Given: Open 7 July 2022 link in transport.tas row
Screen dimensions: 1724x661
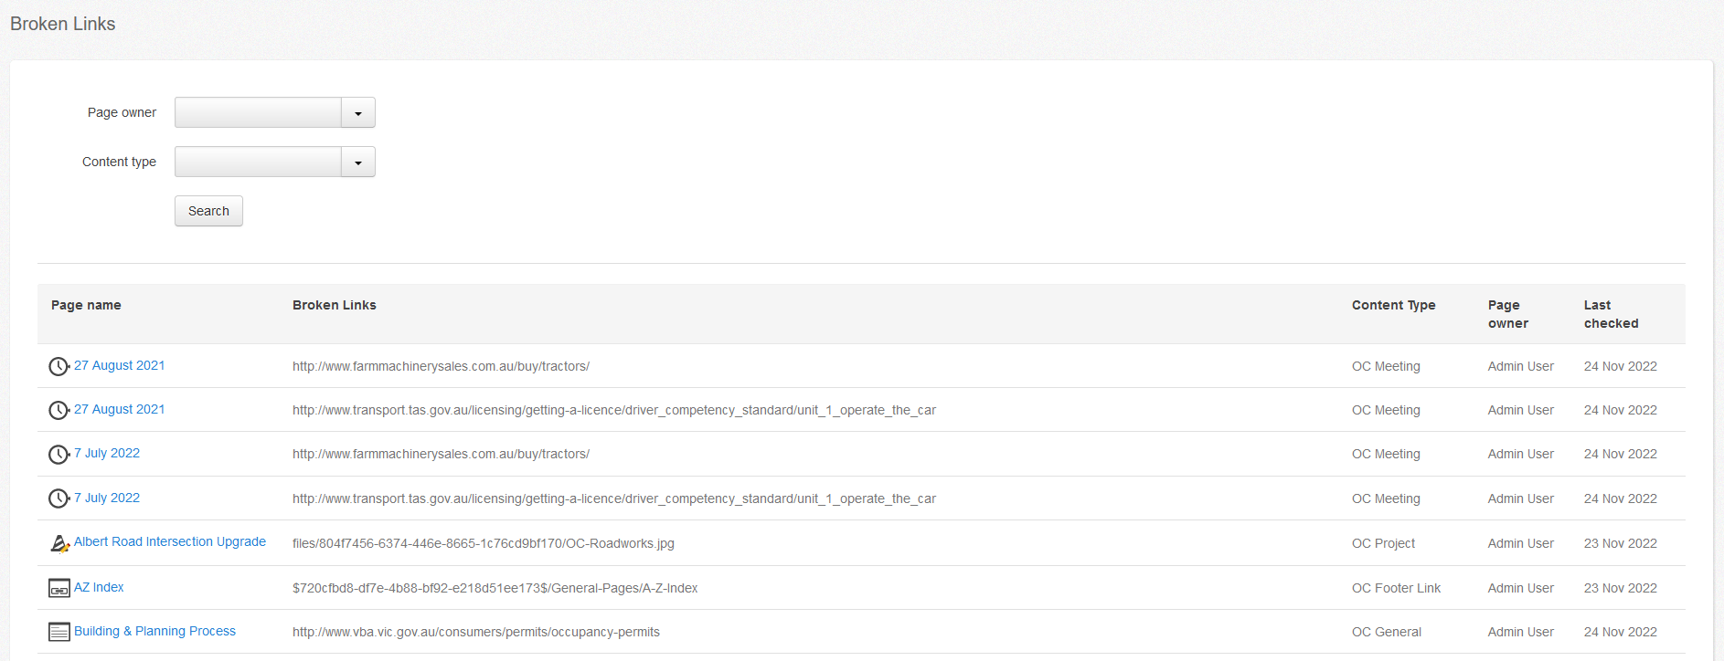Looking at the screenshot, I should [107, 498].
